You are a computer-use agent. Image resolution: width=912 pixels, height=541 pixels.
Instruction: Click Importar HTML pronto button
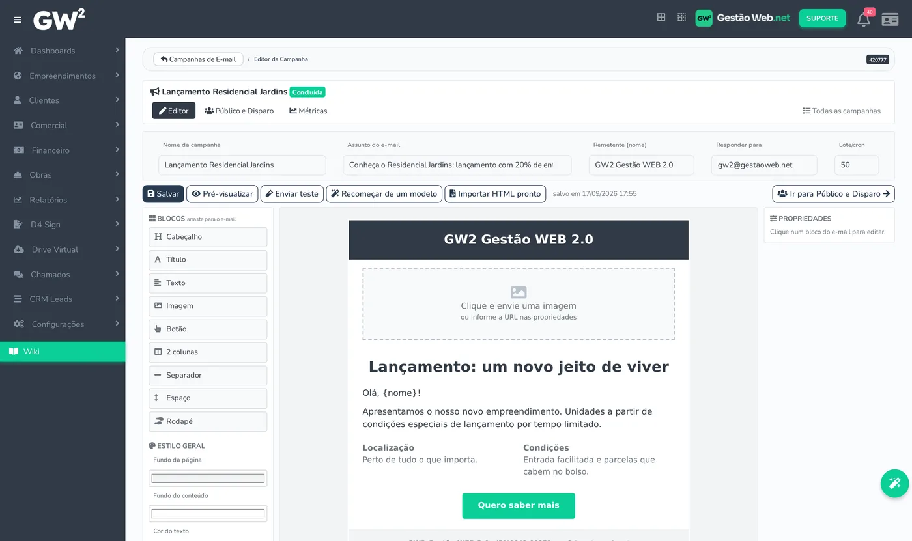[496, 194]
